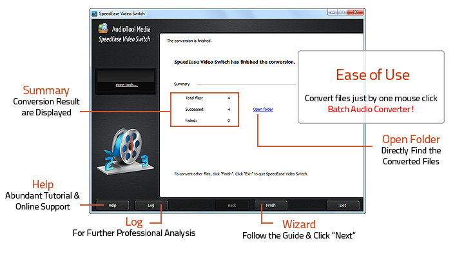The width and height of the screenshot is (455, 254).
Task: Click the 'SpeedEase Video Switch' sidebar title
Action: (124, 39)
